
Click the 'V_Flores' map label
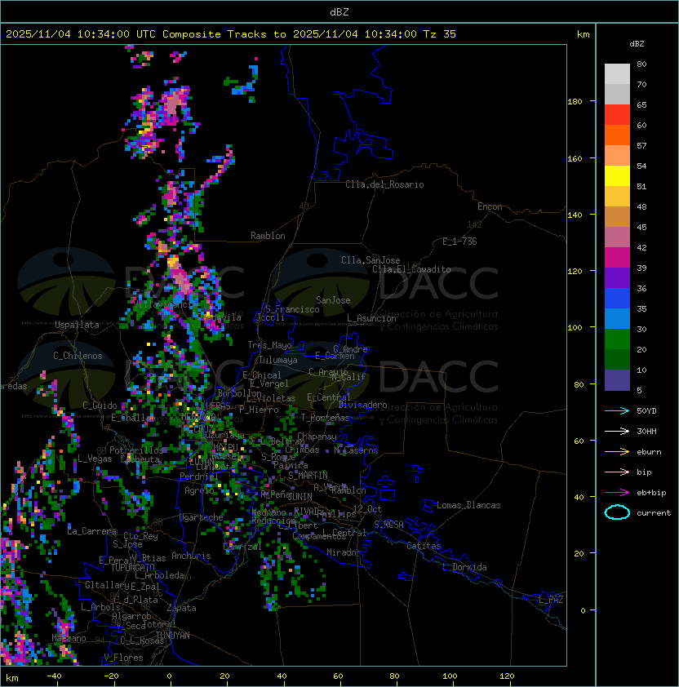pyautogui.click(x=123, y=658)
